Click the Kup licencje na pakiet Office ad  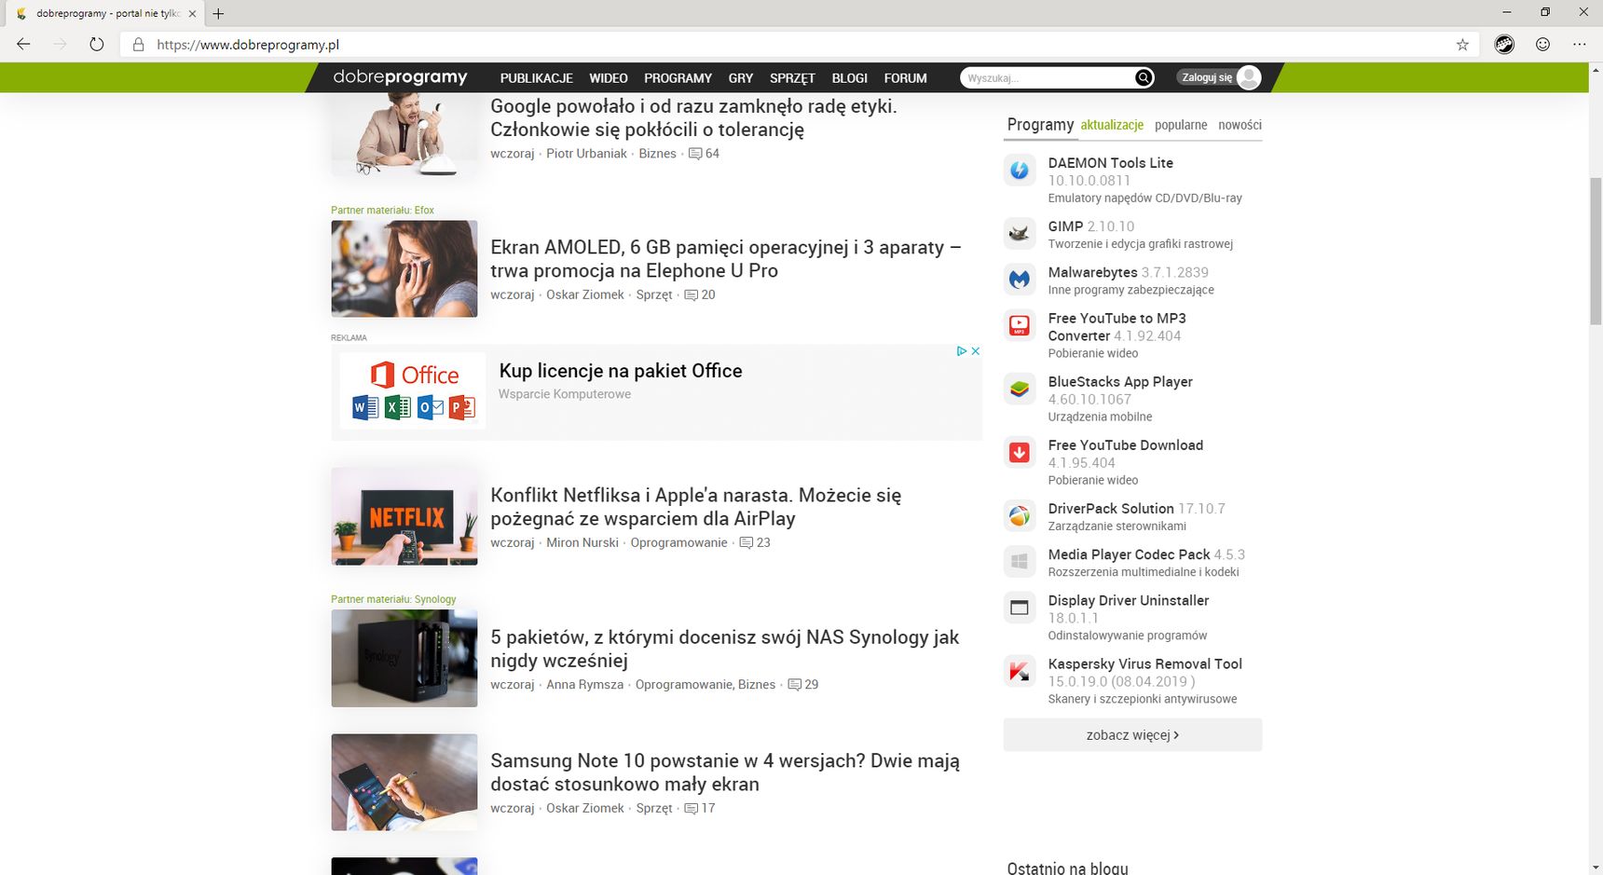coord(621,371)
